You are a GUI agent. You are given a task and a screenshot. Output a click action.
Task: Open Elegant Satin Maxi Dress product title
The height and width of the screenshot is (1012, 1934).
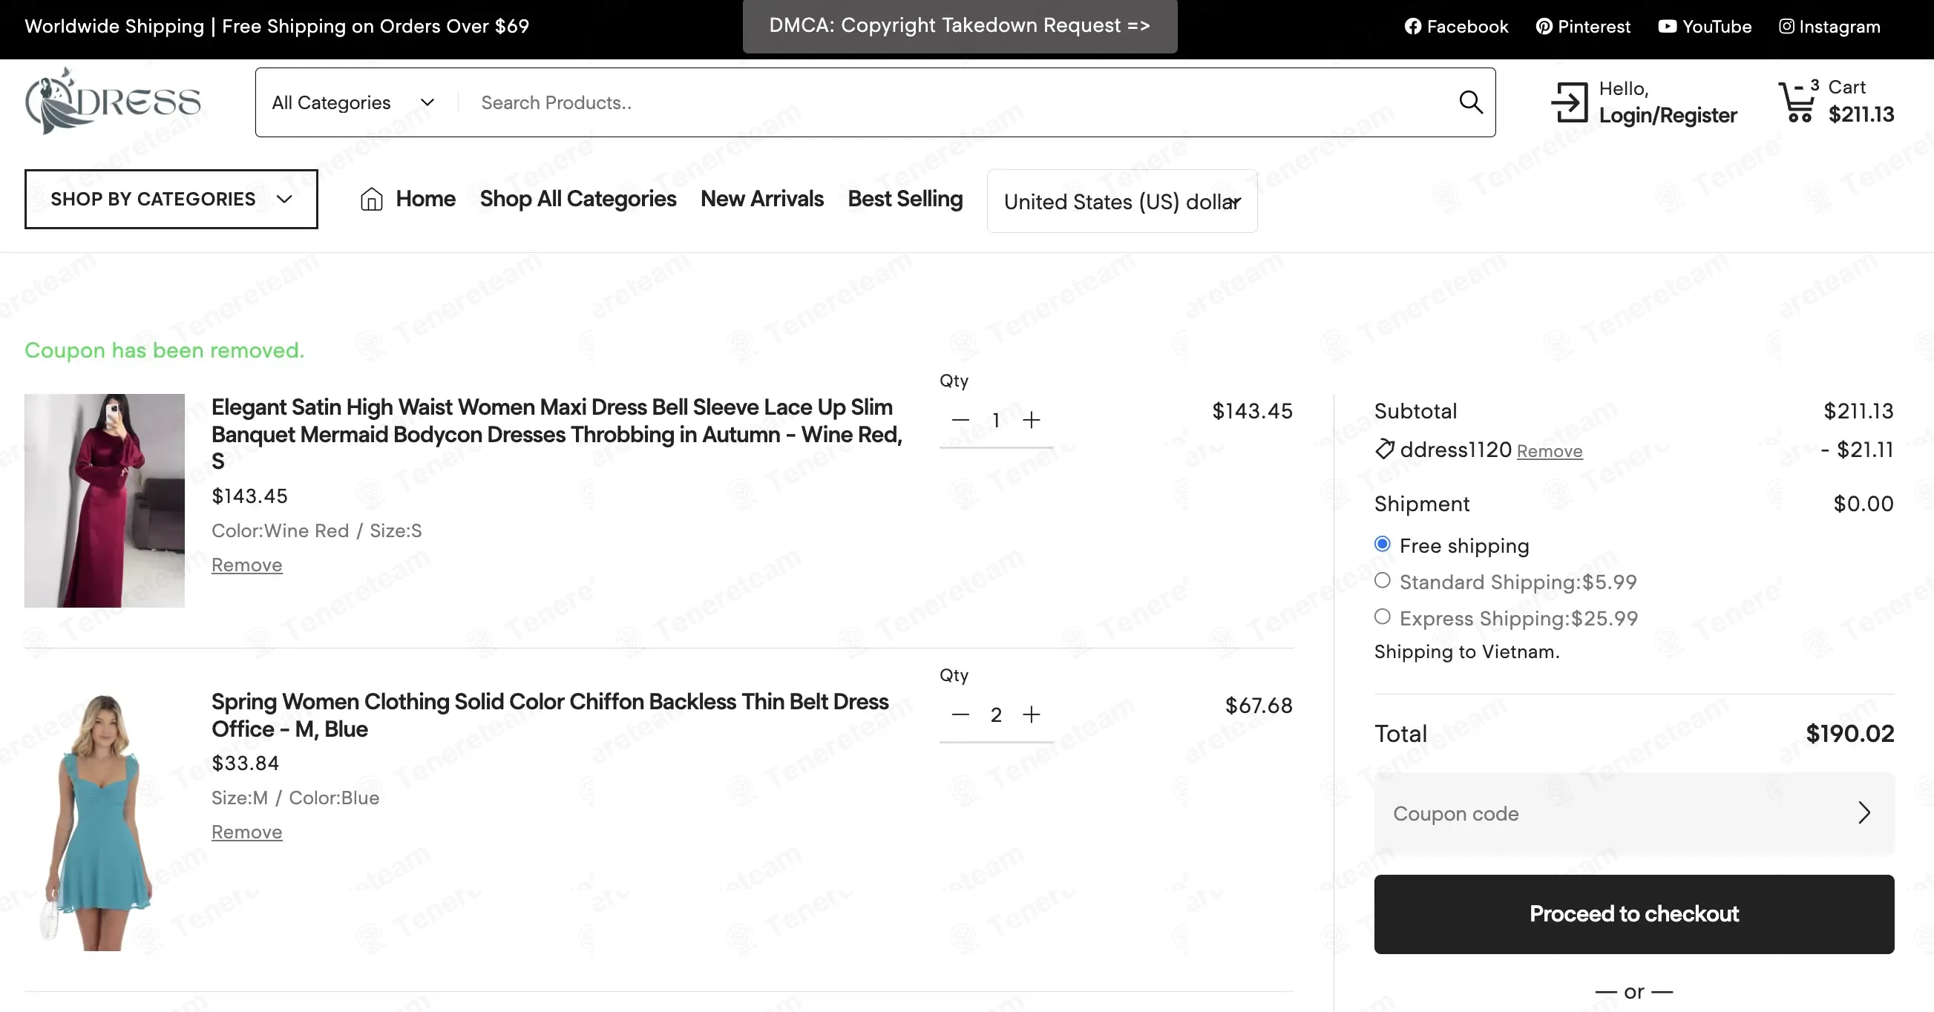[x=557, y=434]
